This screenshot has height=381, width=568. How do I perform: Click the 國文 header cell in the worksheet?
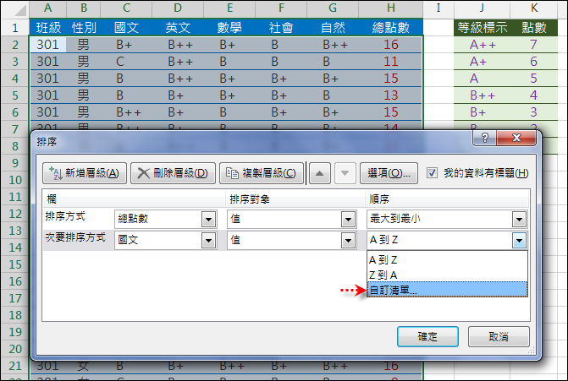coord(126,28)
